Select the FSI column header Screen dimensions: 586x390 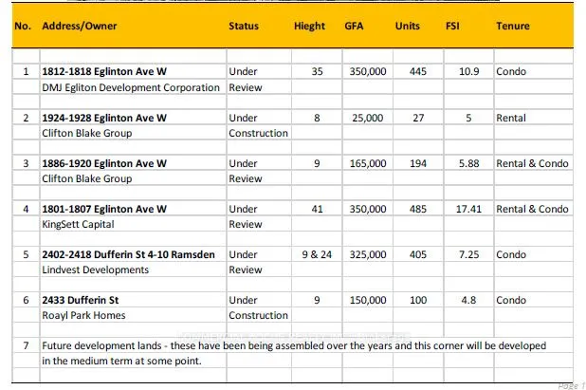point(452,26)
